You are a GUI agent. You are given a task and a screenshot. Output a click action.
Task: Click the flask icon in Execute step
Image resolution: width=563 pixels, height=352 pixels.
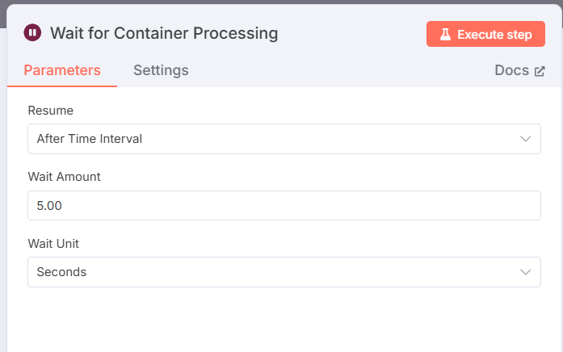coord(445,35)
